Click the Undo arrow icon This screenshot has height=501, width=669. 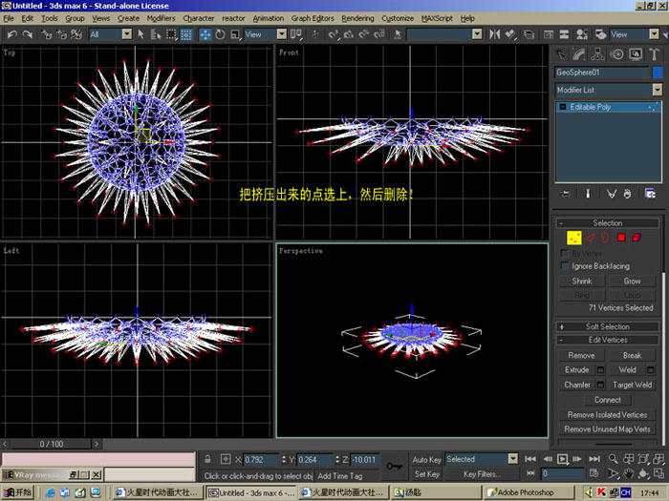click(12, 34)
